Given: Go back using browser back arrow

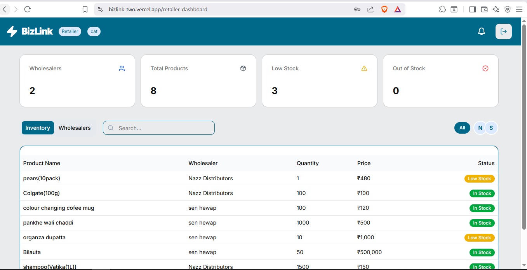Looking at the screenshot, I should [x=4, y=9].
